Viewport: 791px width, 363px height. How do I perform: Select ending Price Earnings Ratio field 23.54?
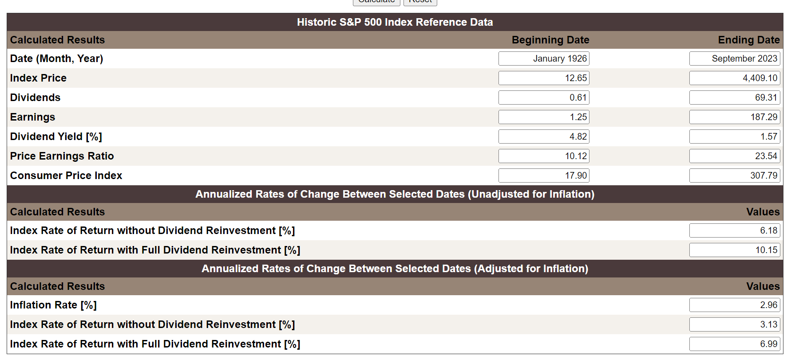point(735,156)
